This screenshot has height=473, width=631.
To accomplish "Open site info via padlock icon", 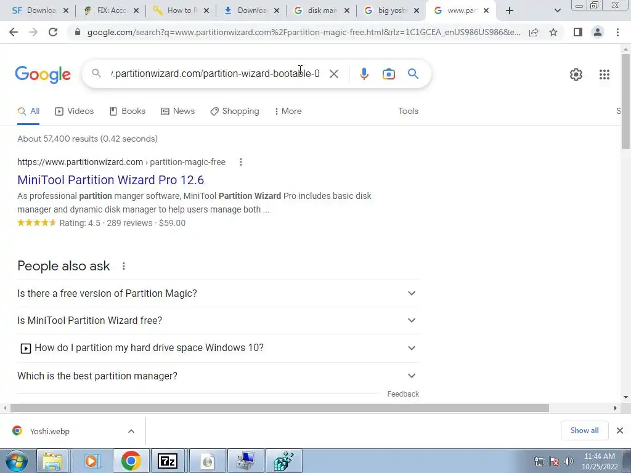I will (78, 32).
